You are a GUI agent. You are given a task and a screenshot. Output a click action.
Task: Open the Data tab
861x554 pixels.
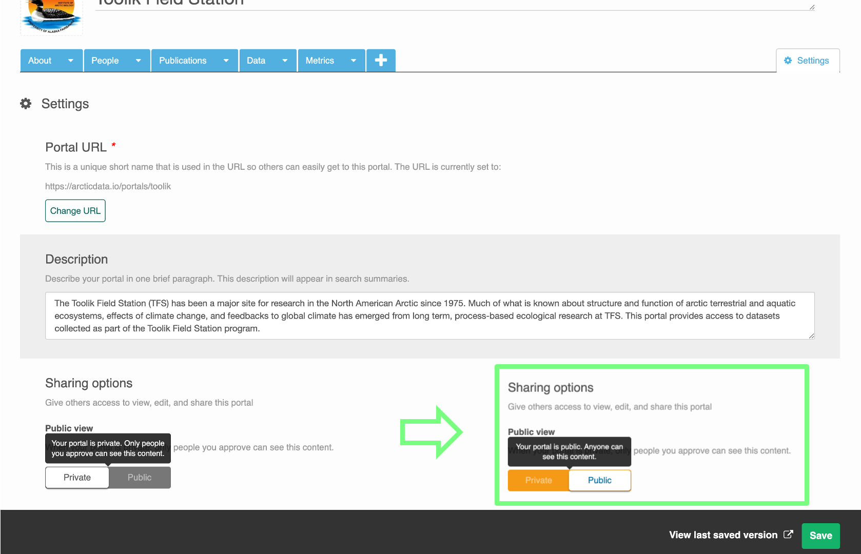pyautogui.click(x=256, y=61)
